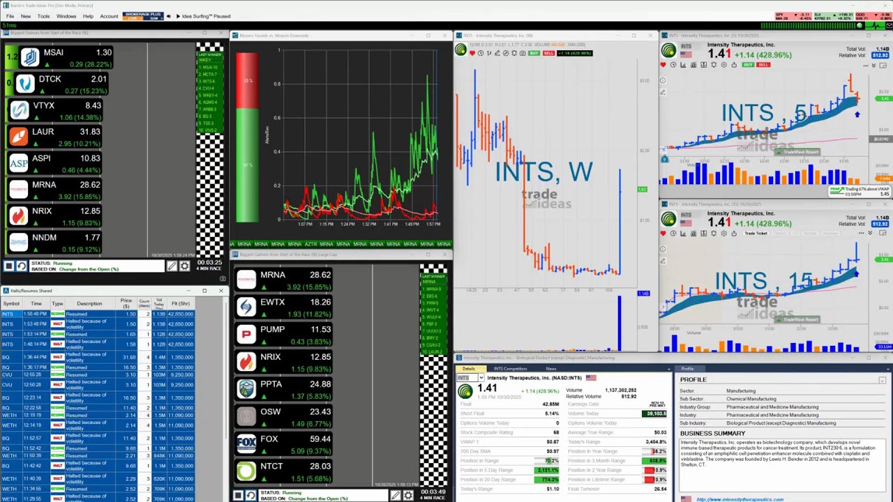Favorite INTS with the 5-minute chart heart icon
This screenshot has height=502, width=893.
663,65
